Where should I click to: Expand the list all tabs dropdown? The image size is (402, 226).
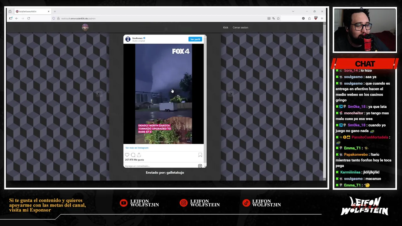pyautogui.click(x=293, y=11)
